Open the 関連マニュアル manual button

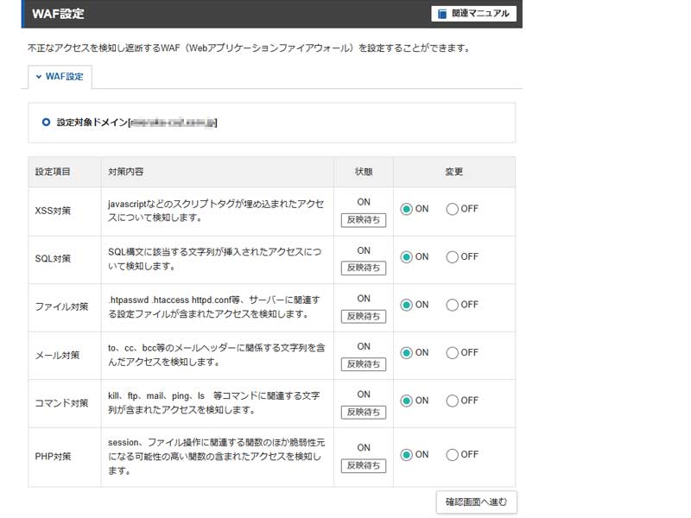pyautogui.click(x=473, y=14)
